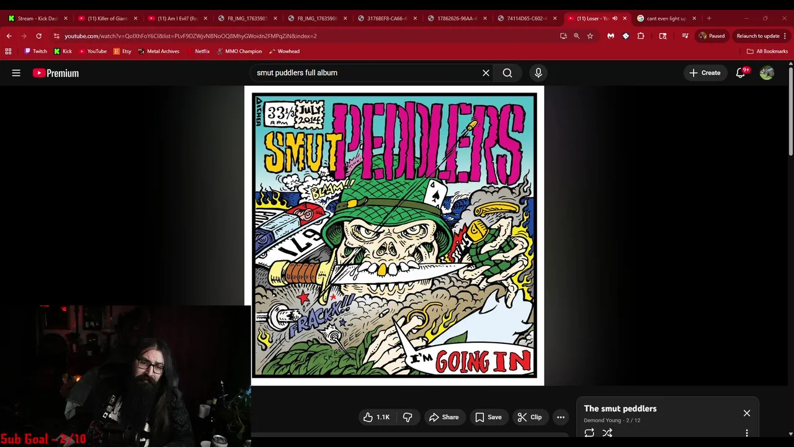Toggle playlist shuffle

607,433
